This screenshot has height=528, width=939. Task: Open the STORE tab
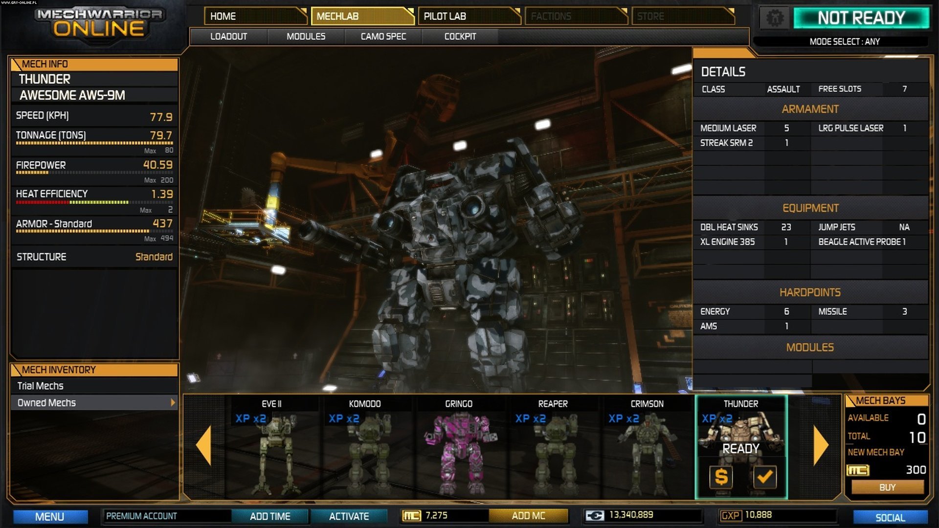[683, 16]
